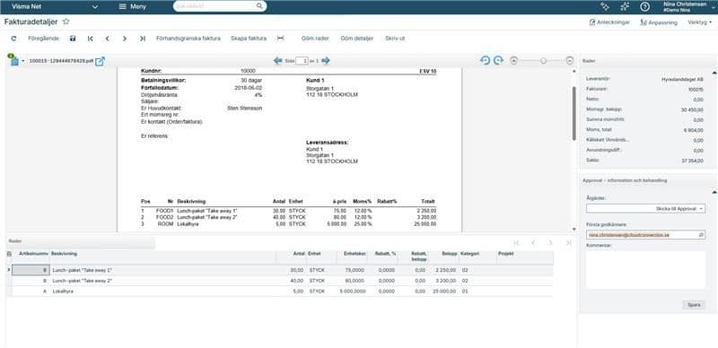Click the Första godkännare email field
The image size is (718, 348).
point(645,234)
